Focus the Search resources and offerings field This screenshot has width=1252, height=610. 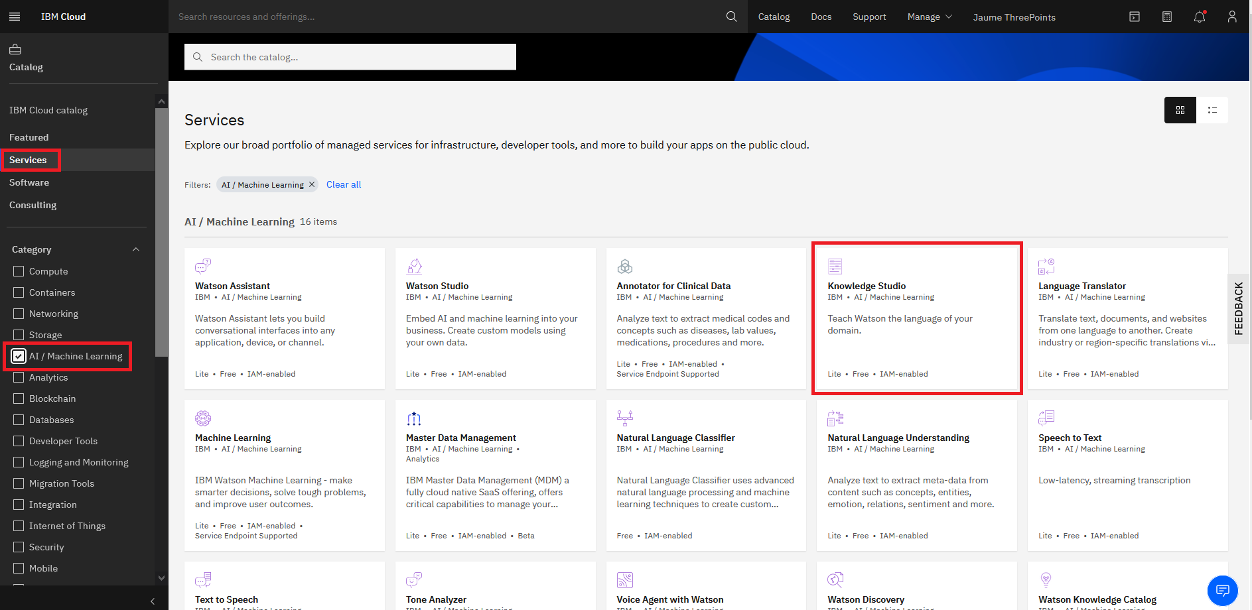(x=458, y=17)
